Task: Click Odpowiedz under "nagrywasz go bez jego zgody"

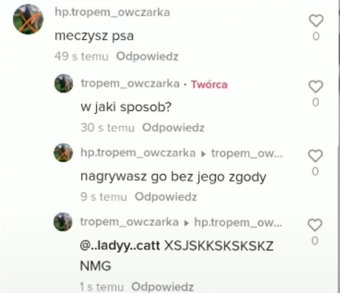Action: click(x=166, y=197)
